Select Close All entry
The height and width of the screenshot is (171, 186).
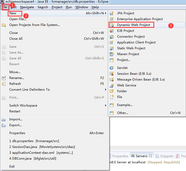coord(54,39)
